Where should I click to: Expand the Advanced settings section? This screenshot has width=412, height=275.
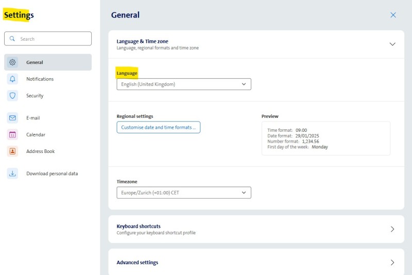[392, 262]
